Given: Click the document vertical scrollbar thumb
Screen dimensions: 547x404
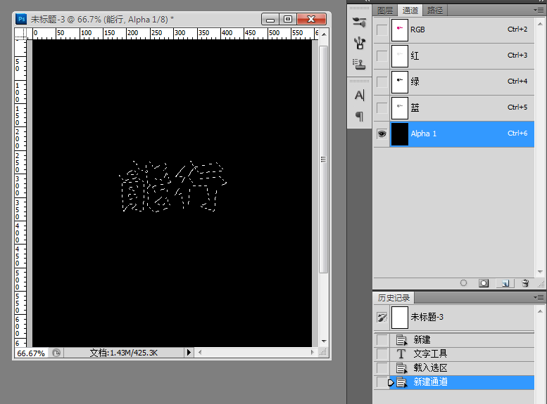Looking at the screenshot, I should coord(323,159).
